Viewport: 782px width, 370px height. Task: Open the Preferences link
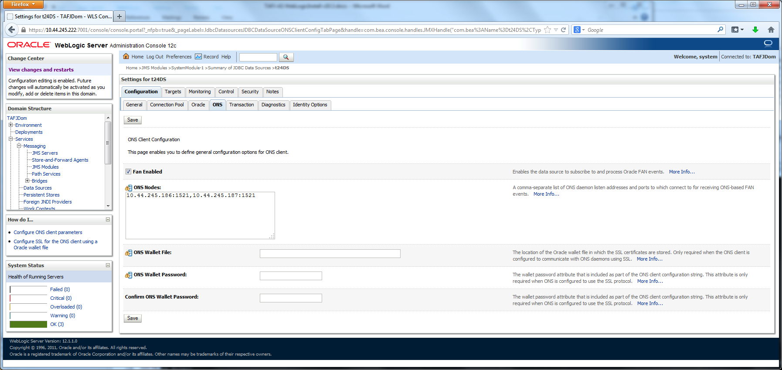click(x=179, y=57)
